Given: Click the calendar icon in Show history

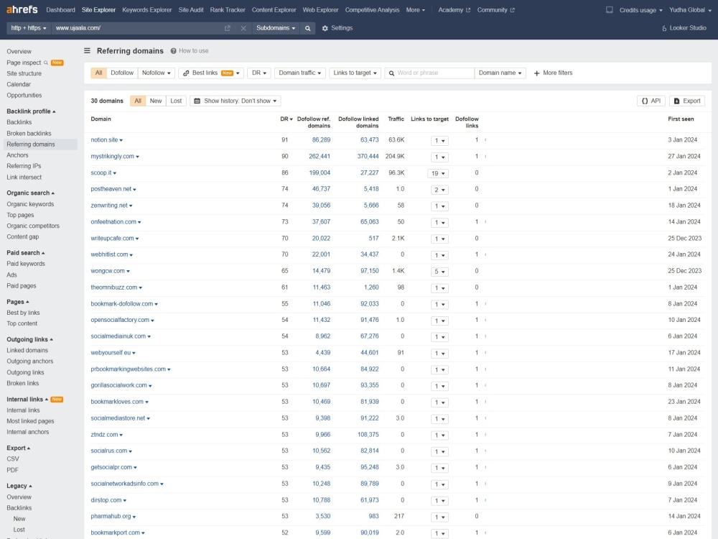Looking at the screenshot, I should pyautogui.click(x=197, y=101).
